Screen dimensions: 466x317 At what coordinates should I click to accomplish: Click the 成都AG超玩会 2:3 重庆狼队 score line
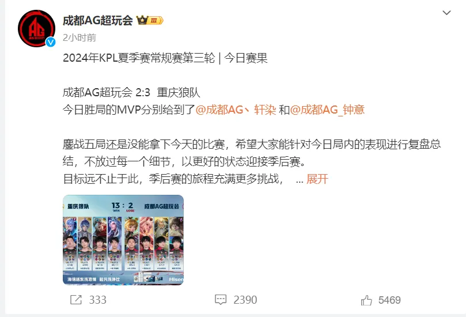coord(131,92)
